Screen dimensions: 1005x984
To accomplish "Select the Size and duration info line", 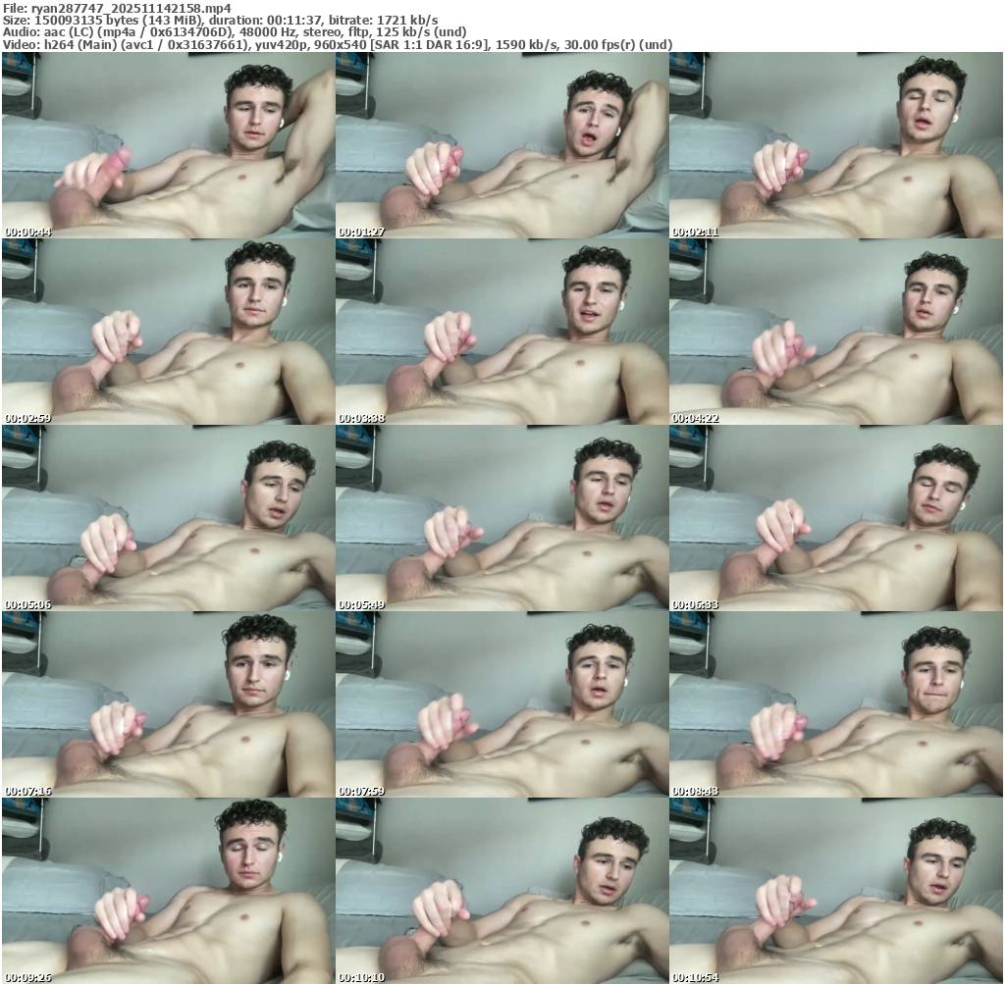I will point(221,20).
